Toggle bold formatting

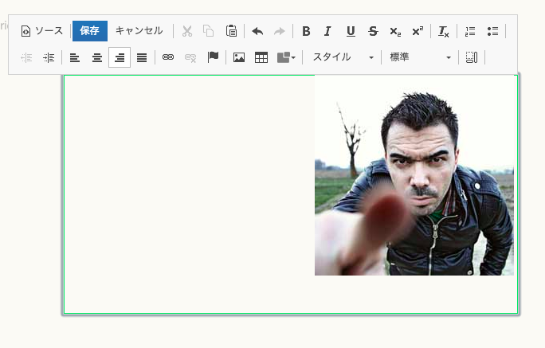[306, 31]
